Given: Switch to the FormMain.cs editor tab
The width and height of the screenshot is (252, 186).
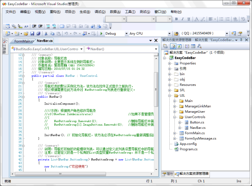Looking at the screenshot, I should point(24,41).
